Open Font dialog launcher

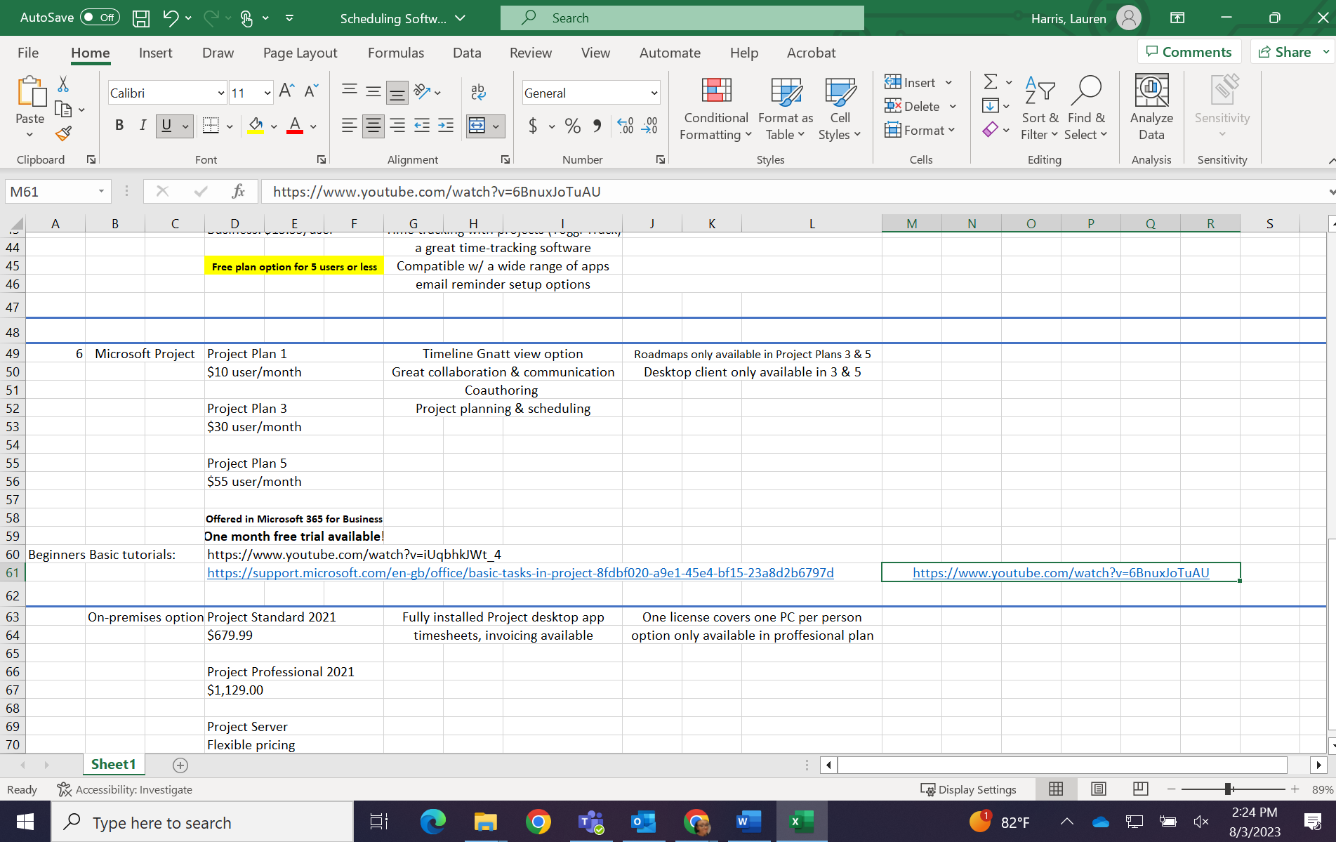point(322,159)
